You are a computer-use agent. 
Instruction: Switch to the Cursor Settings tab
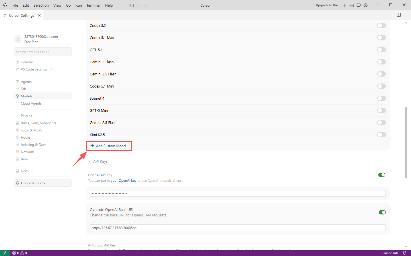[x=22, y=15]
